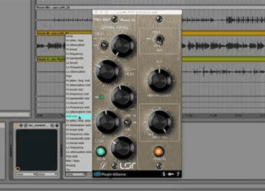Select 'Lo frequency mid' in parameter list
The height and width of the screenshot is (191, 265).
(78, 107)
